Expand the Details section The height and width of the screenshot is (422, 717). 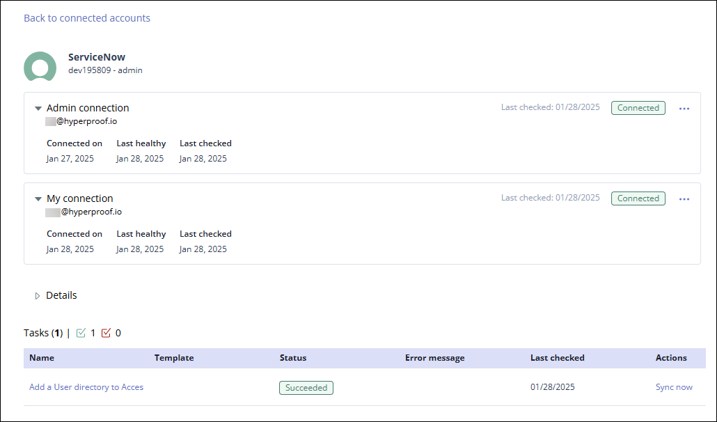pyautogui.click(x=38, y=296)
